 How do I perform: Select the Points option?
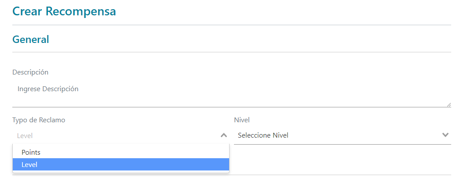[31, 152]
